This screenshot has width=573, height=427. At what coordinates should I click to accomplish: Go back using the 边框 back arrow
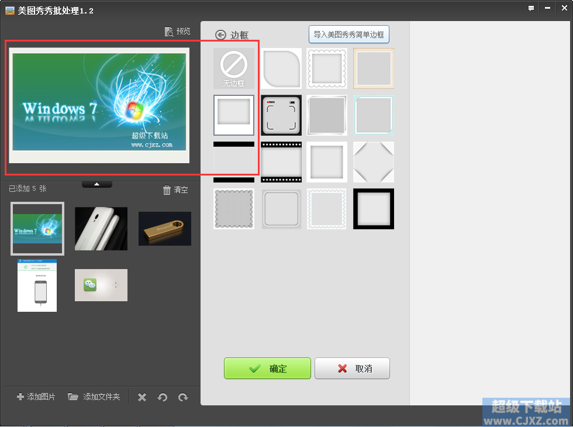pyautogui.click(x=220, y=35)
